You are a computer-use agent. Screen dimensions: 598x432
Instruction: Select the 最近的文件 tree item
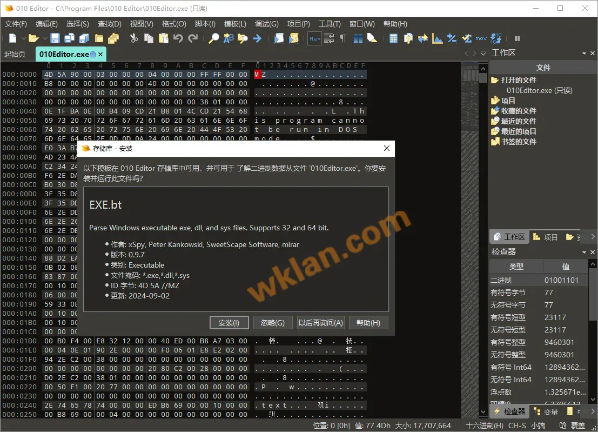click(513, 121)
